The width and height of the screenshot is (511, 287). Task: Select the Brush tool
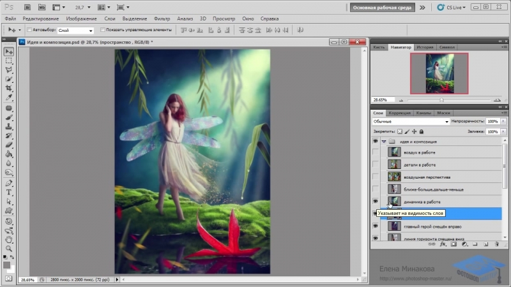pyautogui.click(x=9, y=117)
